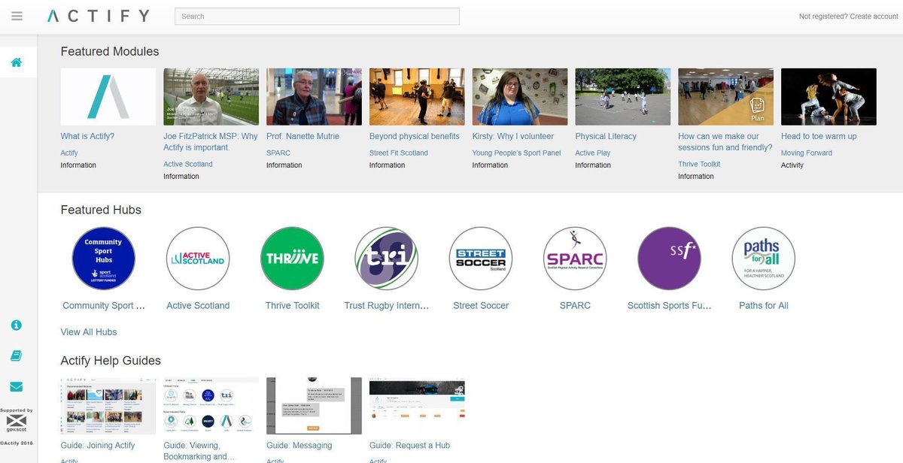
Task: Go to Home via the sidebar house icon
Action: (x=17, y=62)
